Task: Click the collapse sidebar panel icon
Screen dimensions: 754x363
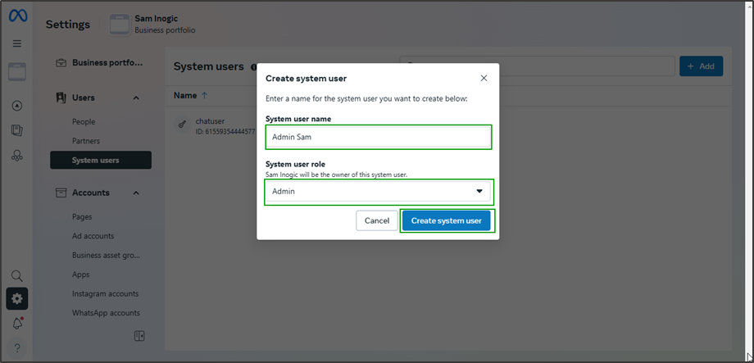Action: click(139, 336)
